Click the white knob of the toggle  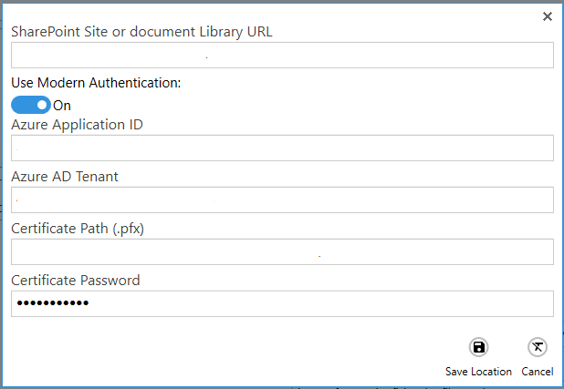coord(42,105)
